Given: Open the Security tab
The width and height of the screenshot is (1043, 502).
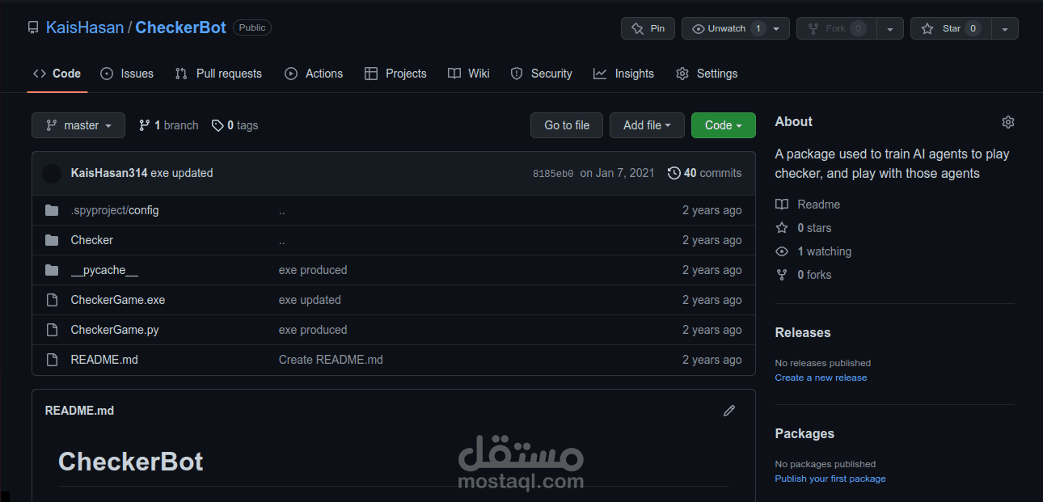Looking at the screenshot, I should point(542,74).
